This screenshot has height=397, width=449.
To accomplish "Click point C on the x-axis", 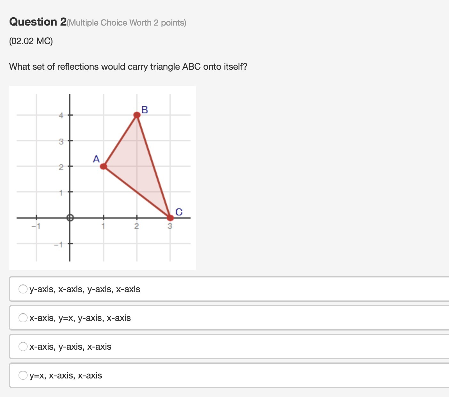I will 170,218.
